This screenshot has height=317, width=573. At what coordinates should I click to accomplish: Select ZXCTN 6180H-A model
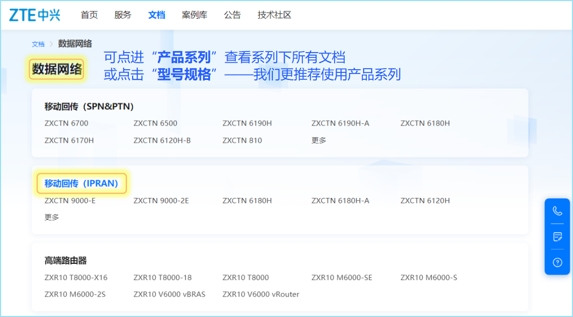(340, 201)
